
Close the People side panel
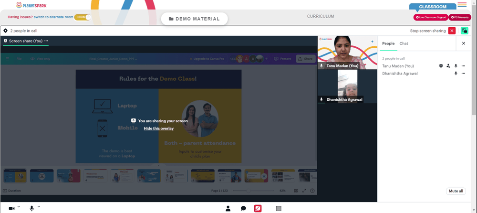(x=463, y=43)
